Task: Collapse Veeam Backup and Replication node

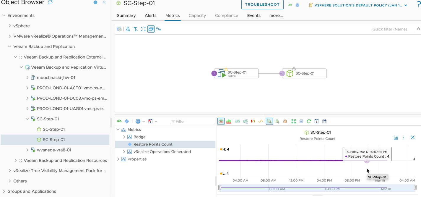Action: (x=9, y=46)
